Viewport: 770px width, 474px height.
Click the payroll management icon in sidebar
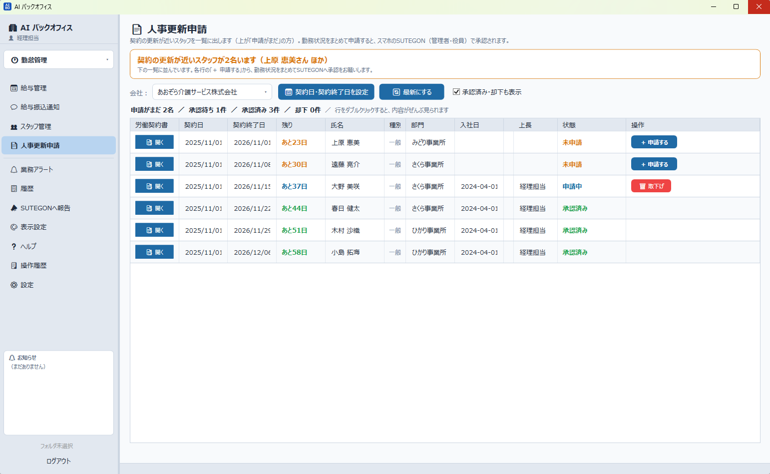14,88
